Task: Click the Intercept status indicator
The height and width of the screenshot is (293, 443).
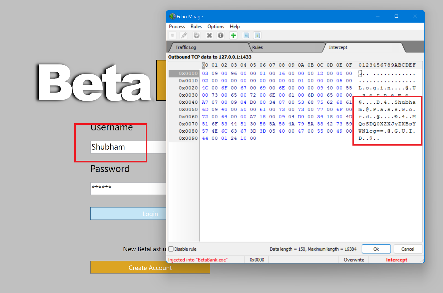Action: point(396,260)
